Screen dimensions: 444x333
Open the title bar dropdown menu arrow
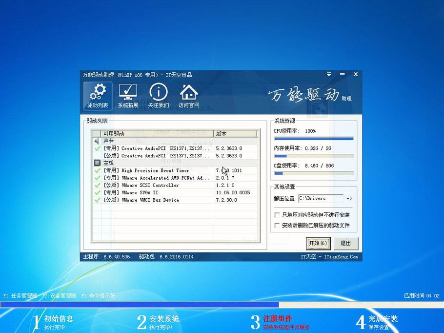(x=329, y=74)
